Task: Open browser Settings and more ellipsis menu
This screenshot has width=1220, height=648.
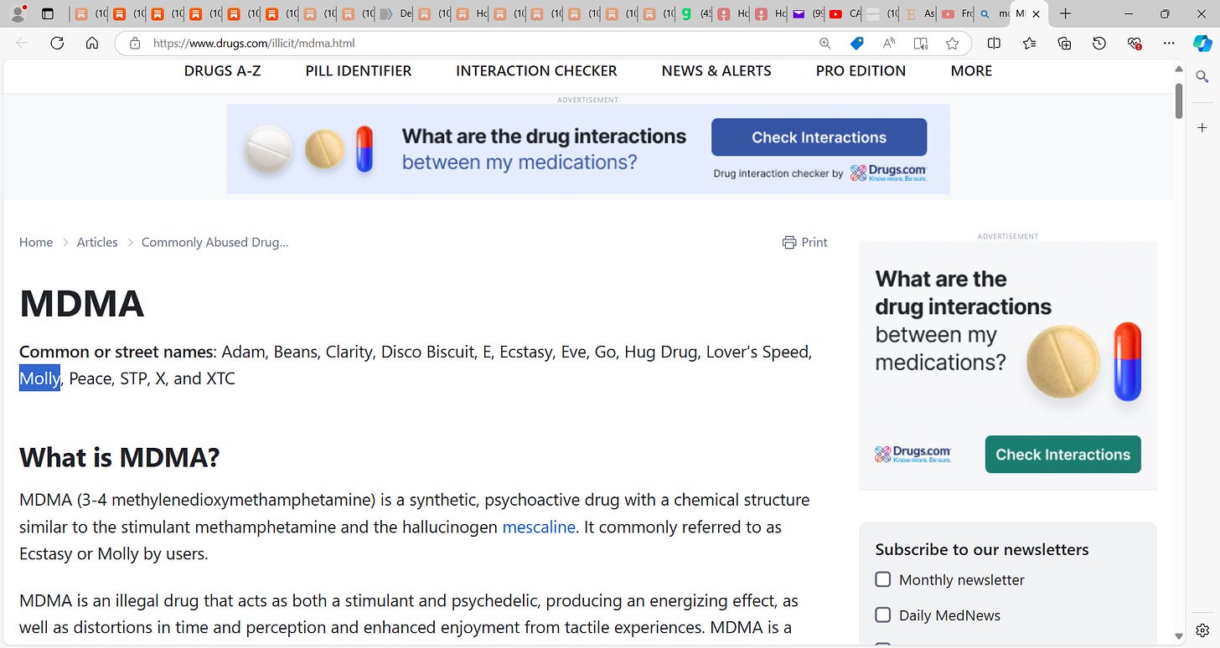Action: point(1169,44)
